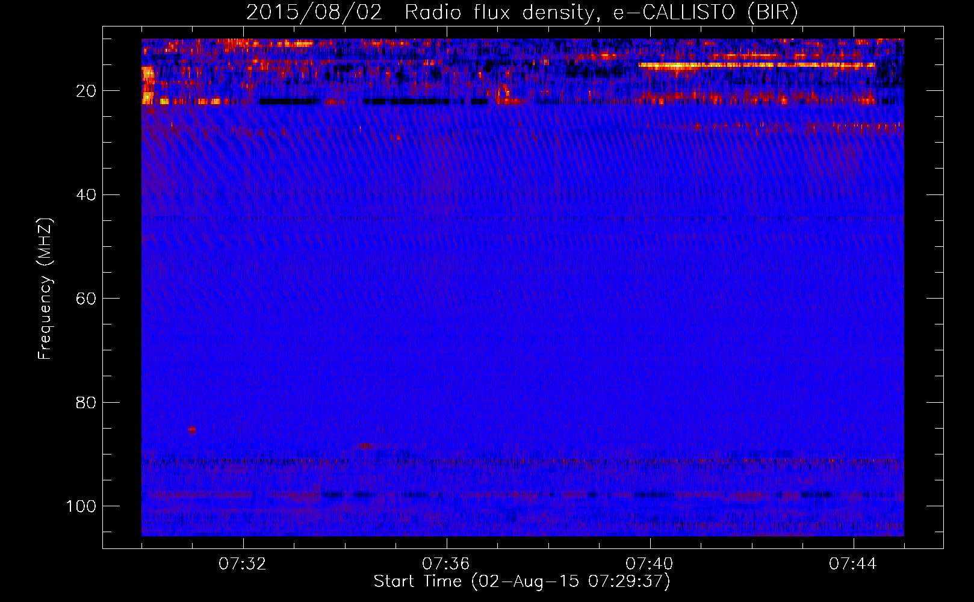The image size is (974, 602).
Task: Click the 07:44 time tick label
Action: coord(853,564)
